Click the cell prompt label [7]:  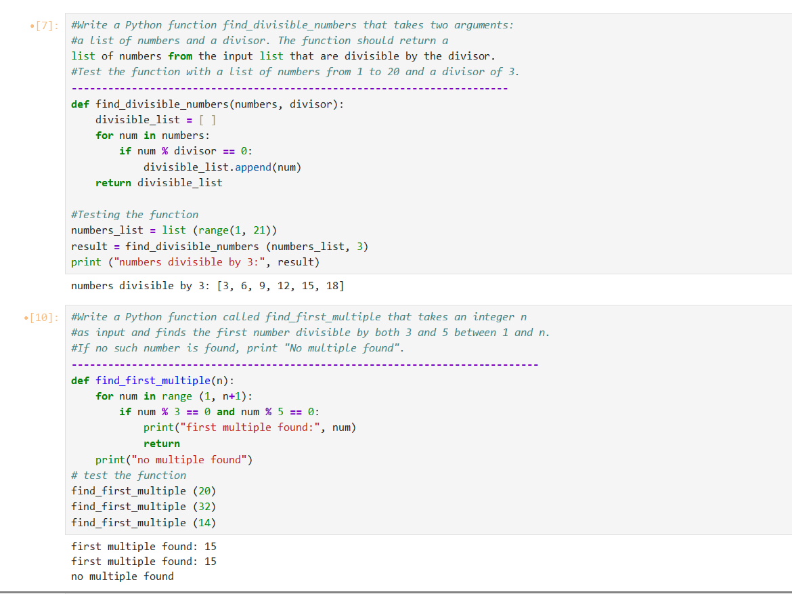point(47,26)
